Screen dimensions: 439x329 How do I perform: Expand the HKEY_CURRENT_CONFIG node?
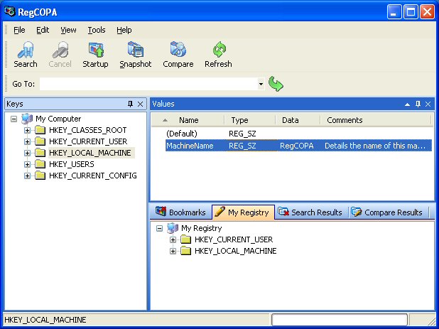tap(27, 176)
